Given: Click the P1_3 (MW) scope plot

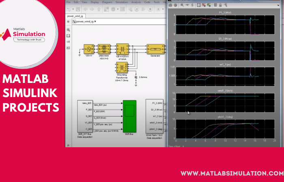Looking at the screenshot, I should (x=225, y=25).
